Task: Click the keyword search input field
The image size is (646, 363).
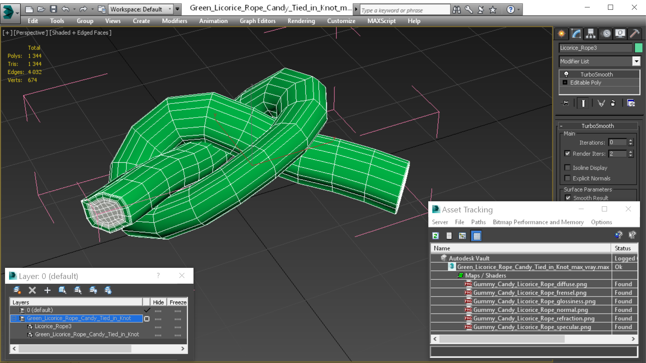Action: 405,10
